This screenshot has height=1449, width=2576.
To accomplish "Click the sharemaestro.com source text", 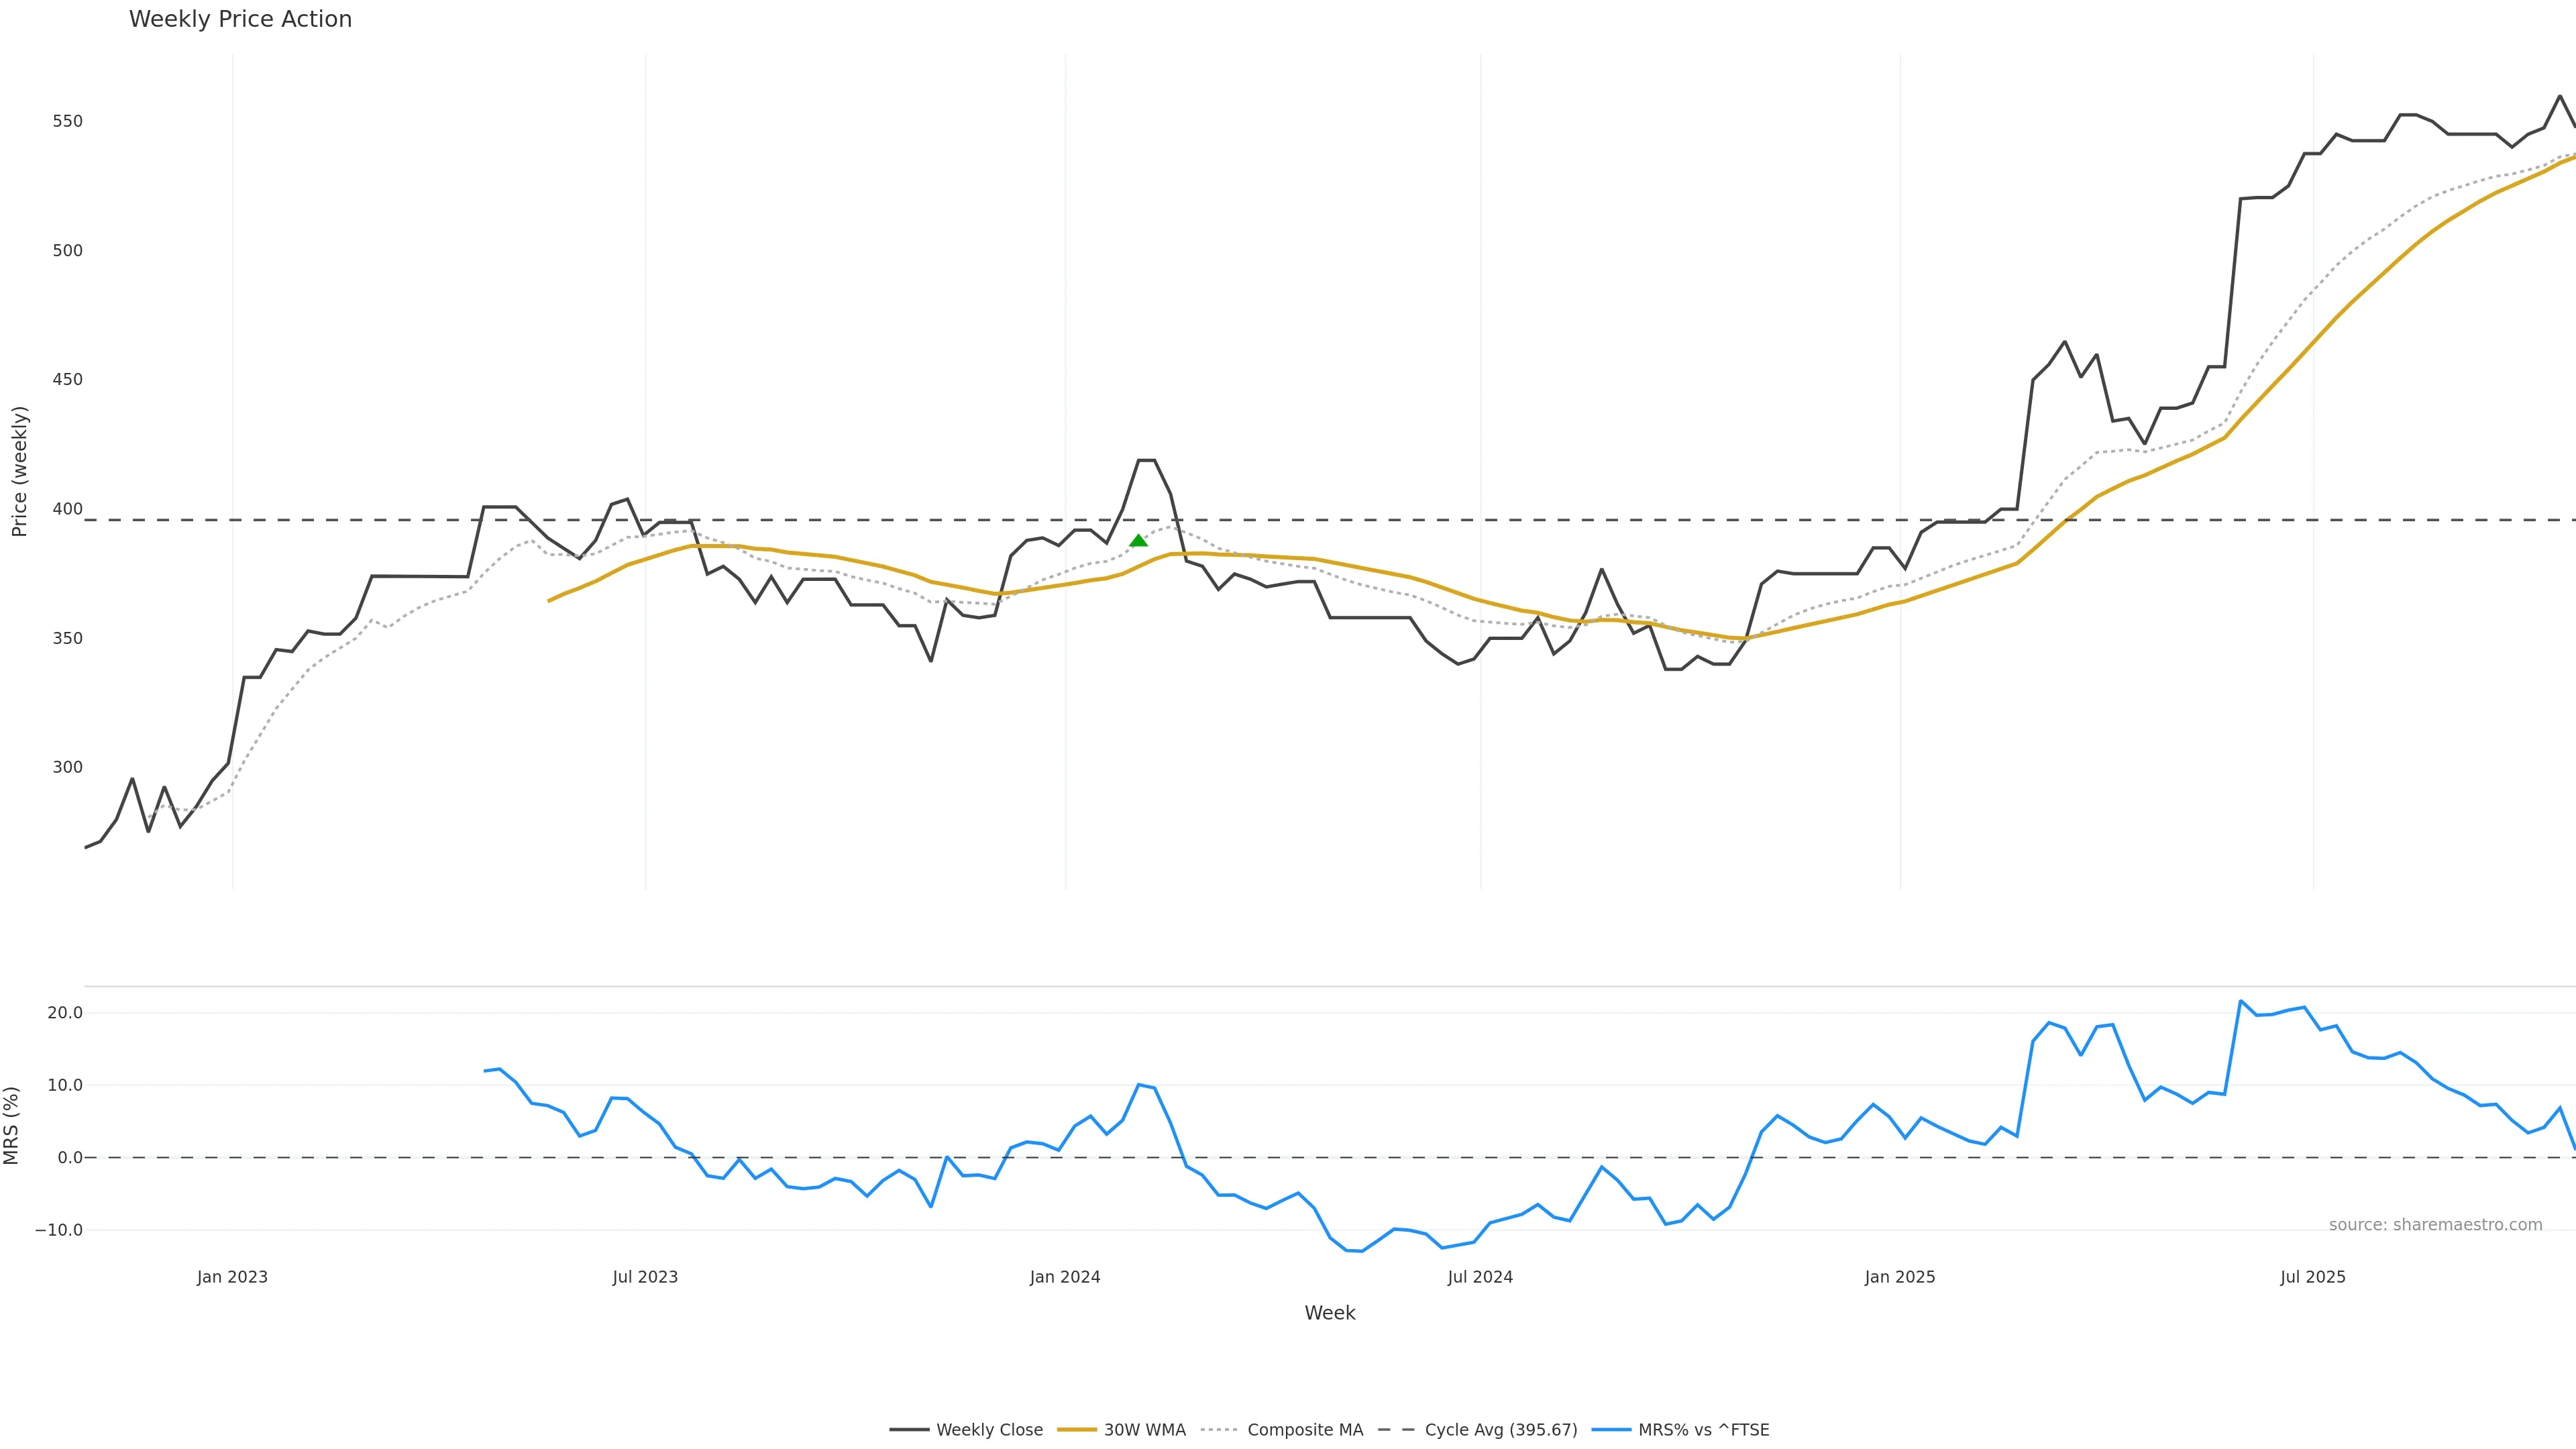I will coord(2435,1225).
